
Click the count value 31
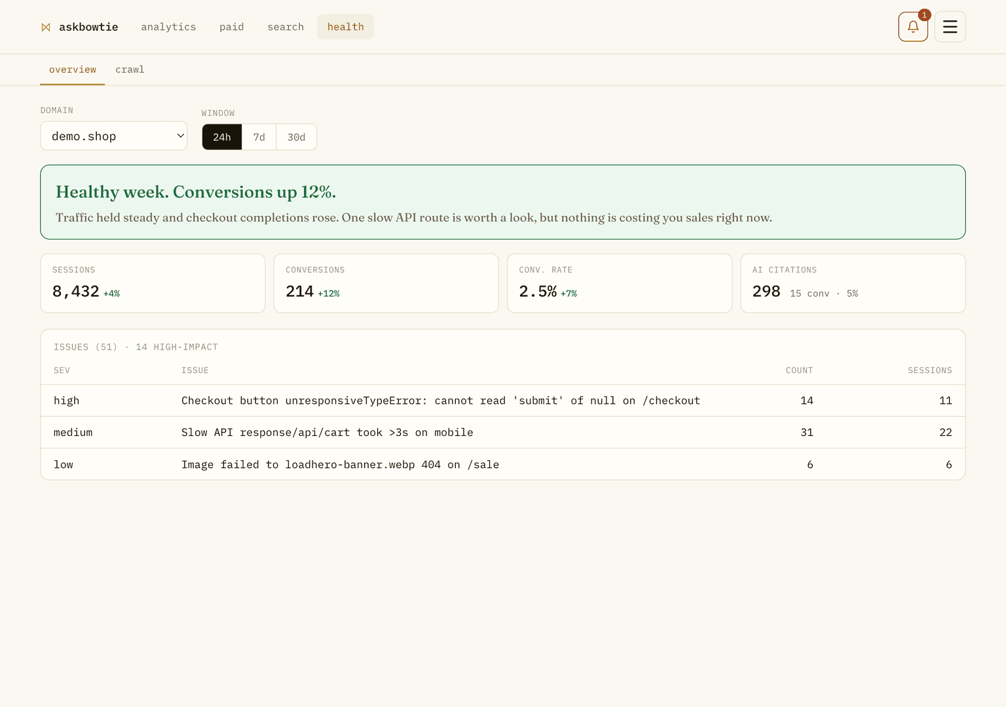point(807,433)
